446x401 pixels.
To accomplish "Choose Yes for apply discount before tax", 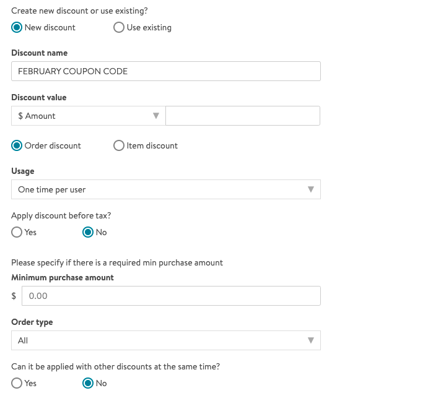I will (17, 232).
